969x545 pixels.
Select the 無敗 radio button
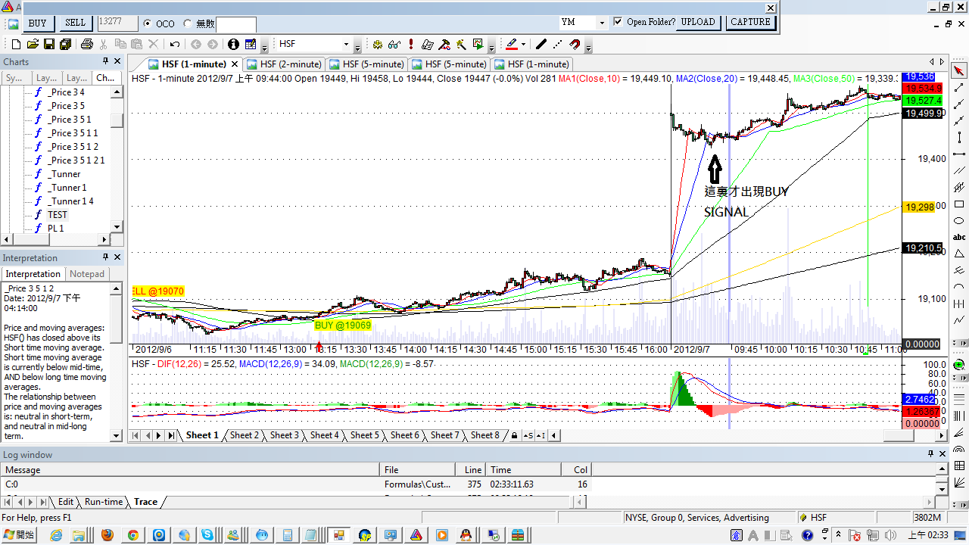coord(189,23)
